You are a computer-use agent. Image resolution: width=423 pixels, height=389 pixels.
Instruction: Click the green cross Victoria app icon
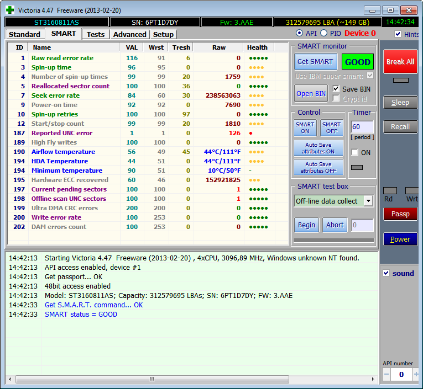[10, 10]
